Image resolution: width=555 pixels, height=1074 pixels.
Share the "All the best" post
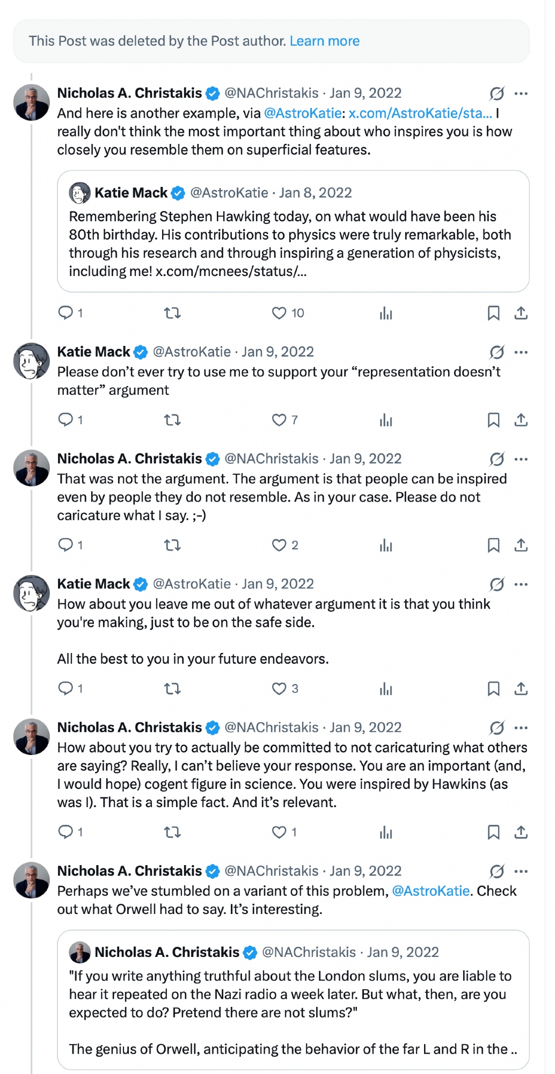pyautogui.click(x=521, y=688)
